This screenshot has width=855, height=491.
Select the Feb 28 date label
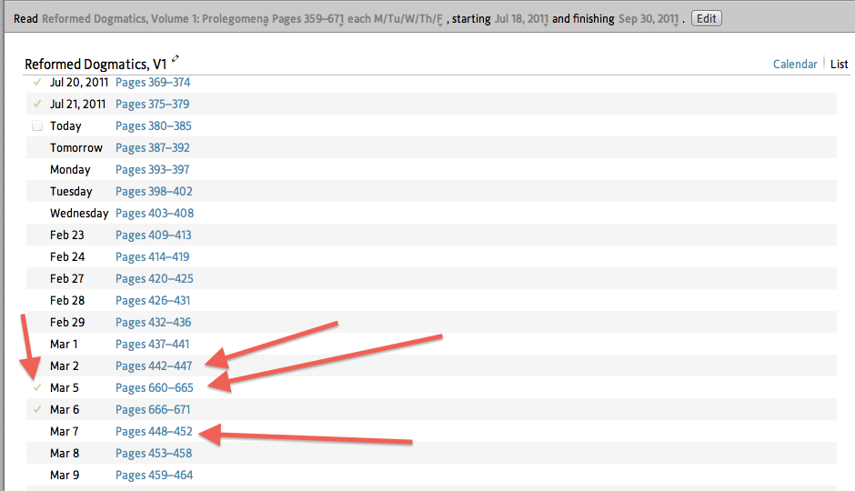pos(67,300)
